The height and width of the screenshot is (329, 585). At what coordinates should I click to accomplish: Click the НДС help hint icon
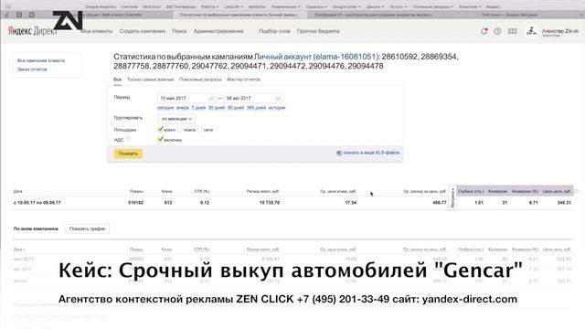(x=128, y=139)
